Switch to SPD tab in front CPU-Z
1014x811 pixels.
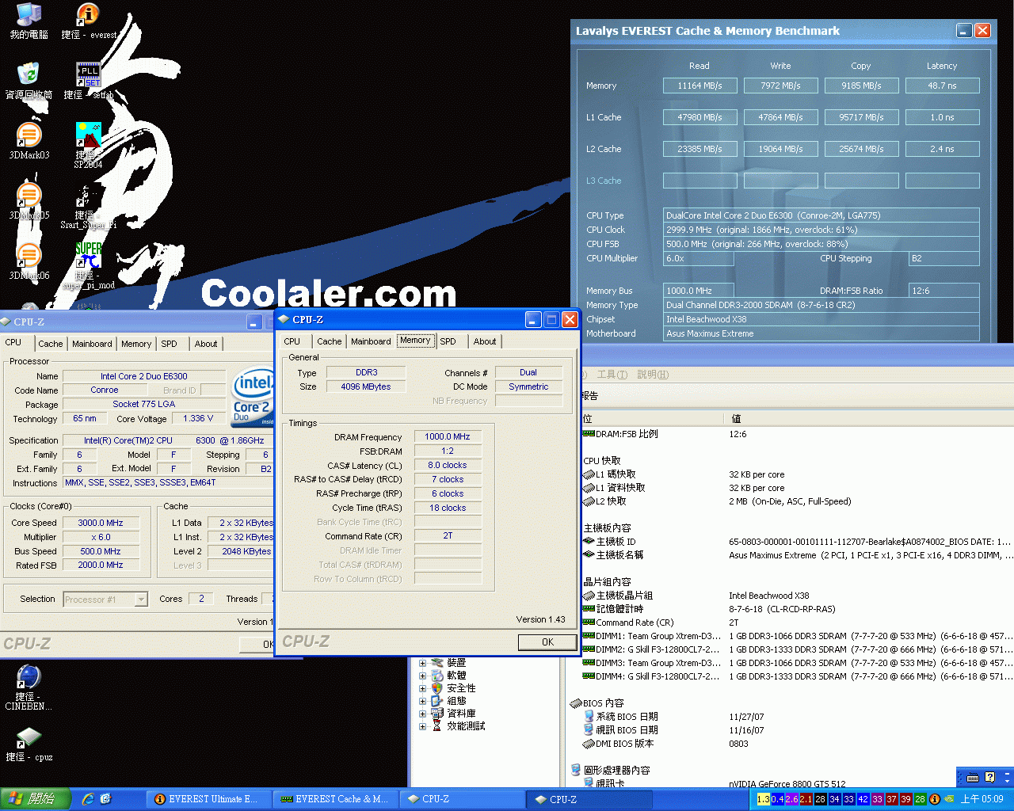(x=448, y=341)
